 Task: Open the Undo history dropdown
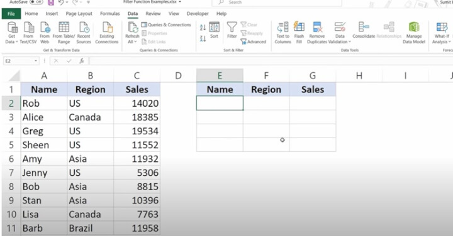(67, 3)
